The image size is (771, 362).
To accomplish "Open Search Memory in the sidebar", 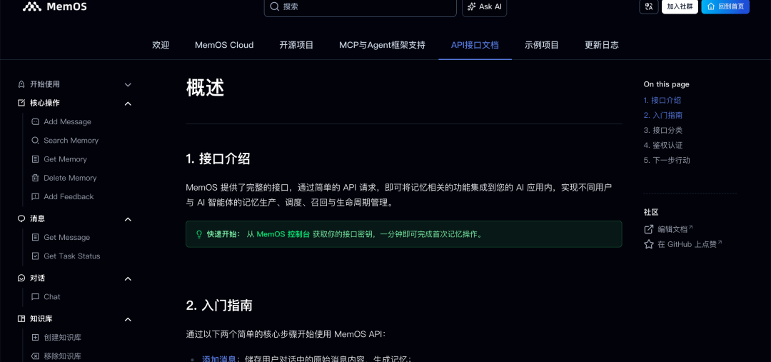I will coord(71,140).
